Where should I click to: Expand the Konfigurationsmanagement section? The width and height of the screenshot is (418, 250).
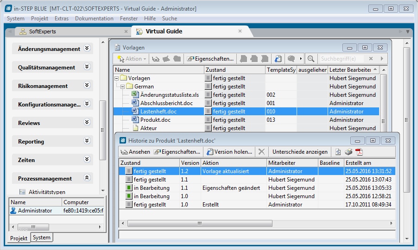(x=87, y=104)
